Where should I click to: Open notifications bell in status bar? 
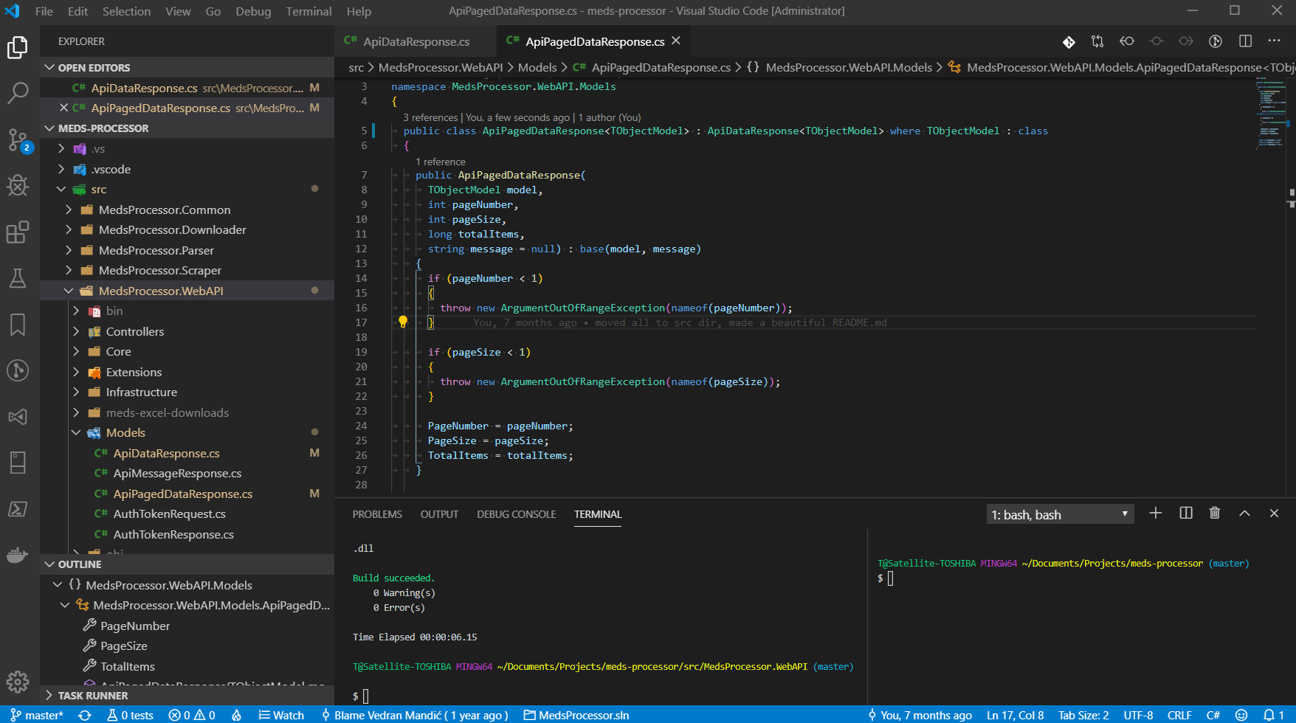pos(1273,715)
